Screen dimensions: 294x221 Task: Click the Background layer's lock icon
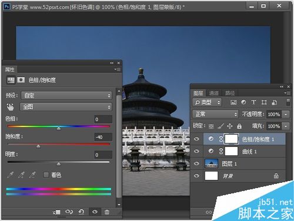pyautogui.click(x=276, y=176)
